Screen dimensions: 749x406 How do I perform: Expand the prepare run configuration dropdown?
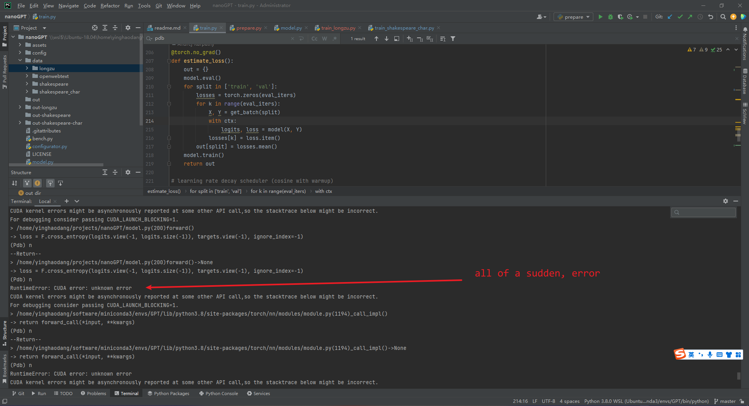587,17
